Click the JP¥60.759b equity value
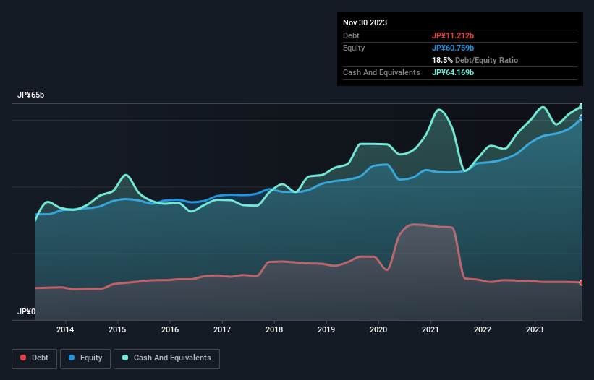This screenshot has width=594, height=380. coord(453,48)
